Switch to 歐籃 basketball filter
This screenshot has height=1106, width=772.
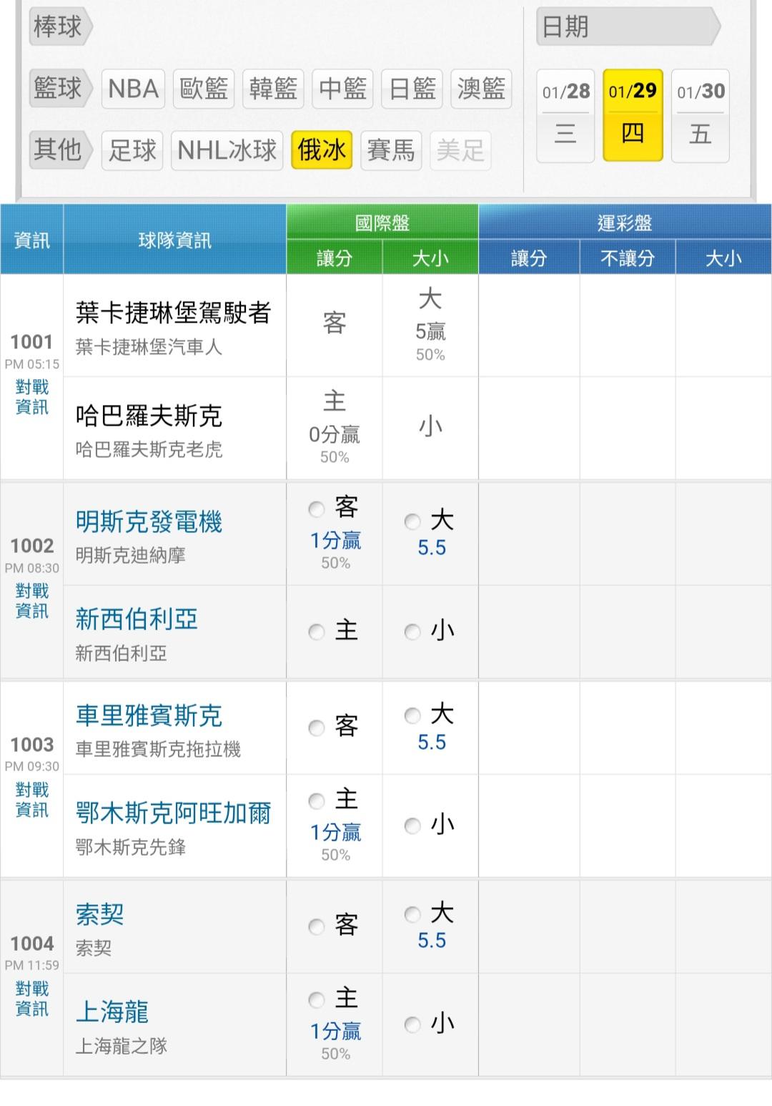tap(203, 89)
